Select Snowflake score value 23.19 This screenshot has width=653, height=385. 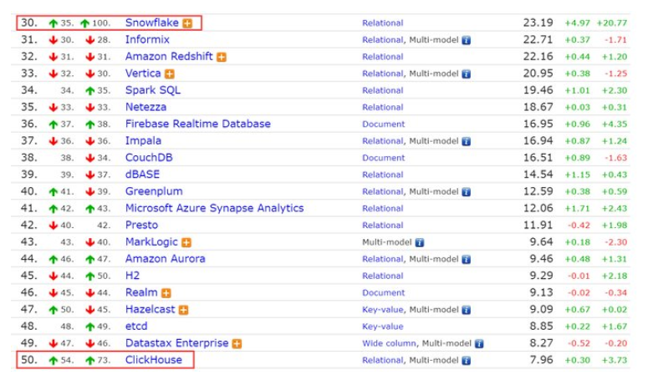538,23
